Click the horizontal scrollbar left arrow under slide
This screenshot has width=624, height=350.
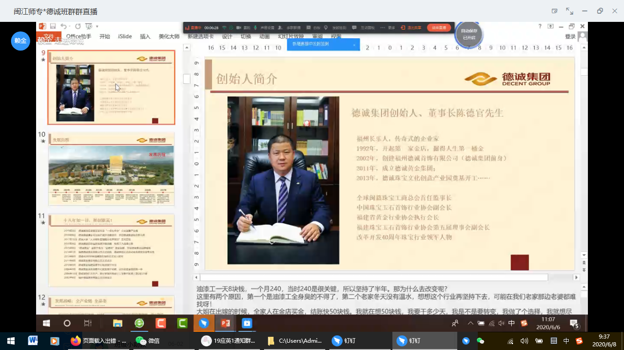(x=196, y=277)
